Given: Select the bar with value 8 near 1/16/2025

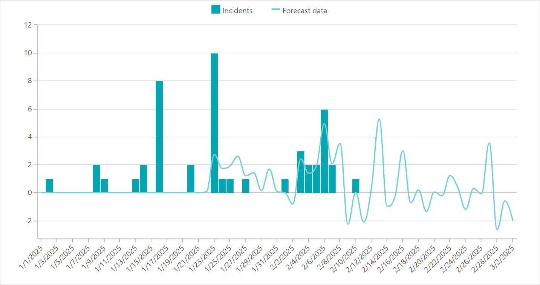Looking at the screenshot, I should pos(159,137).
